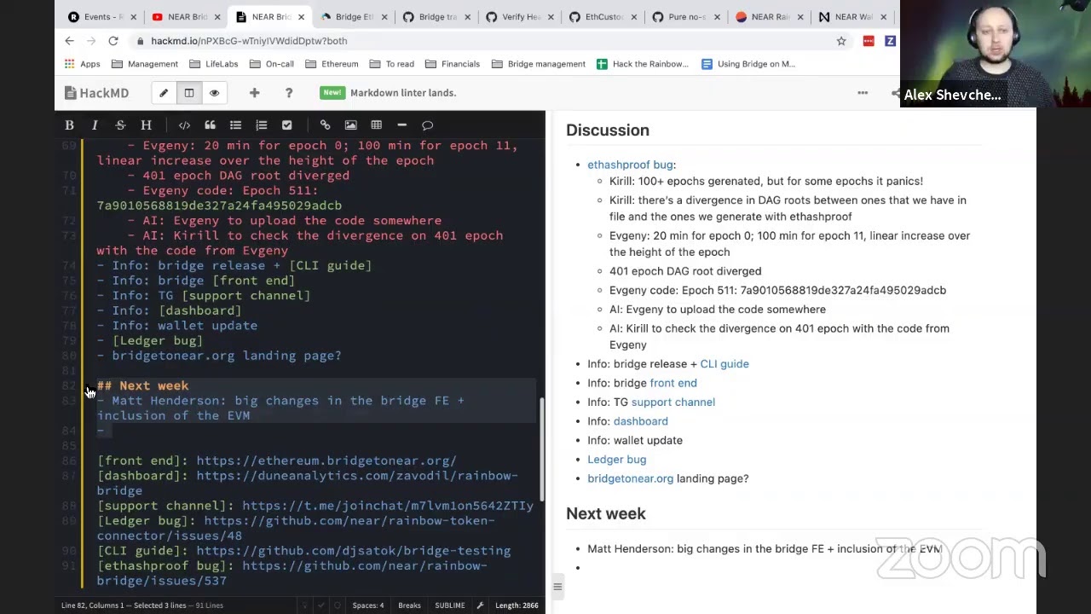Screen dimensions: 1091x614
Task: Insert a bulleted list via toolbar
Action: [x=235, y=125]
